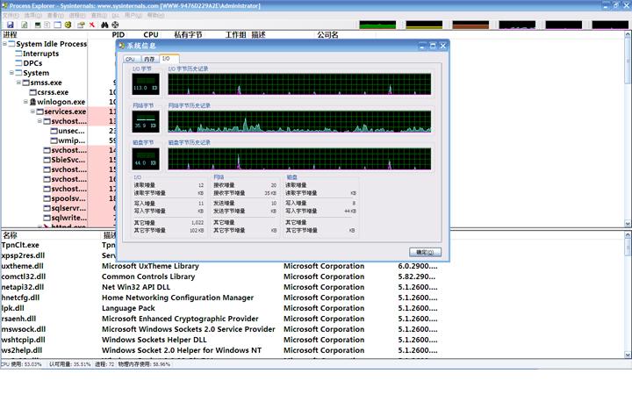Click the yellow commit mini graph in toolbar
The image size is (632, 395).
(424, 25)
